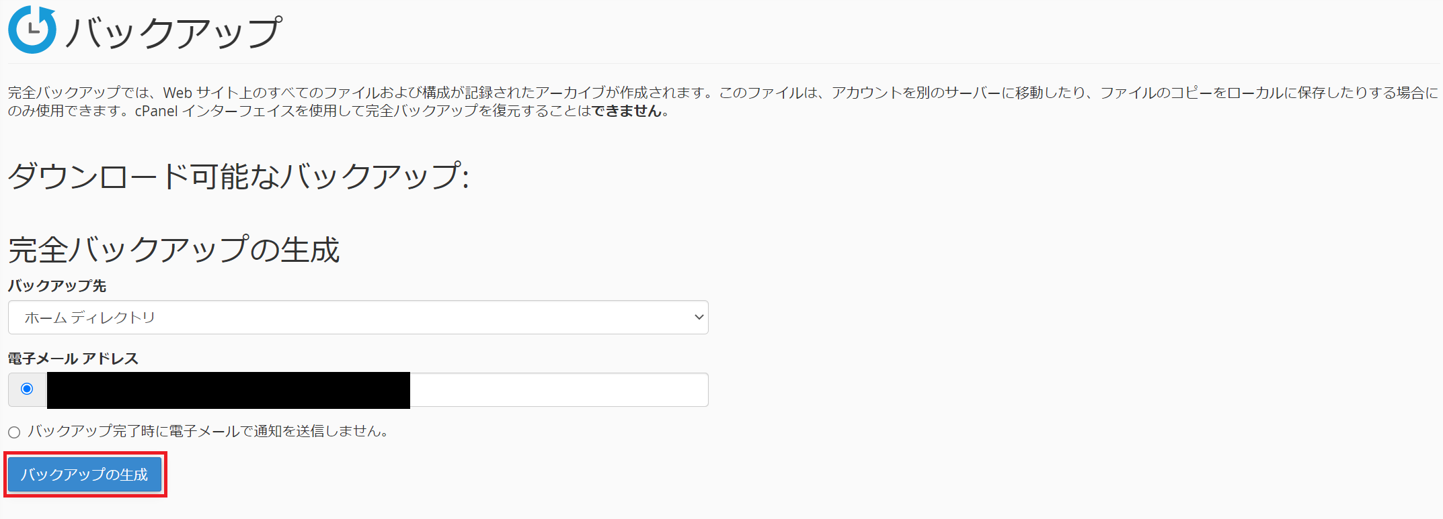Click the バックアップ page heading
The width and height of the screenshot is (1443, 519).
(171, 30)
